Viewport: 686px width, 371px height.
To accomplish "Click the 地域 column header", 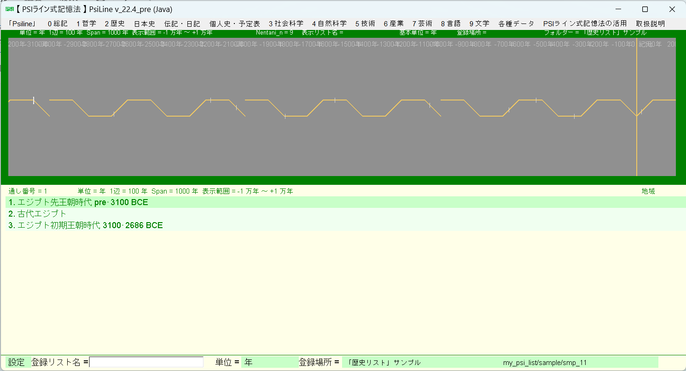I will pos(648,191).
